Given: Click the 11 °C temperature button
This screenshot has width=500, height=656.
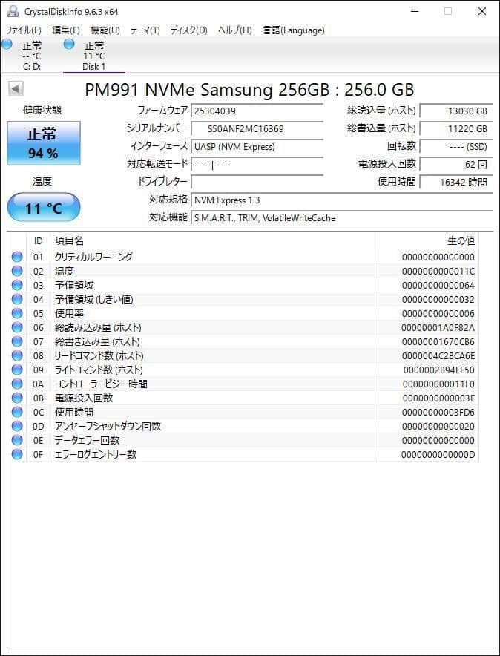Looking at the screenshot, I should (x=44, y=208).
